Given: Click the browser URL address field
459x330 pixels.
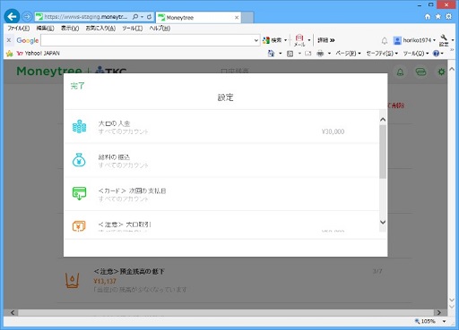Looking at the screenshot, I should click(x=85, y=17).
